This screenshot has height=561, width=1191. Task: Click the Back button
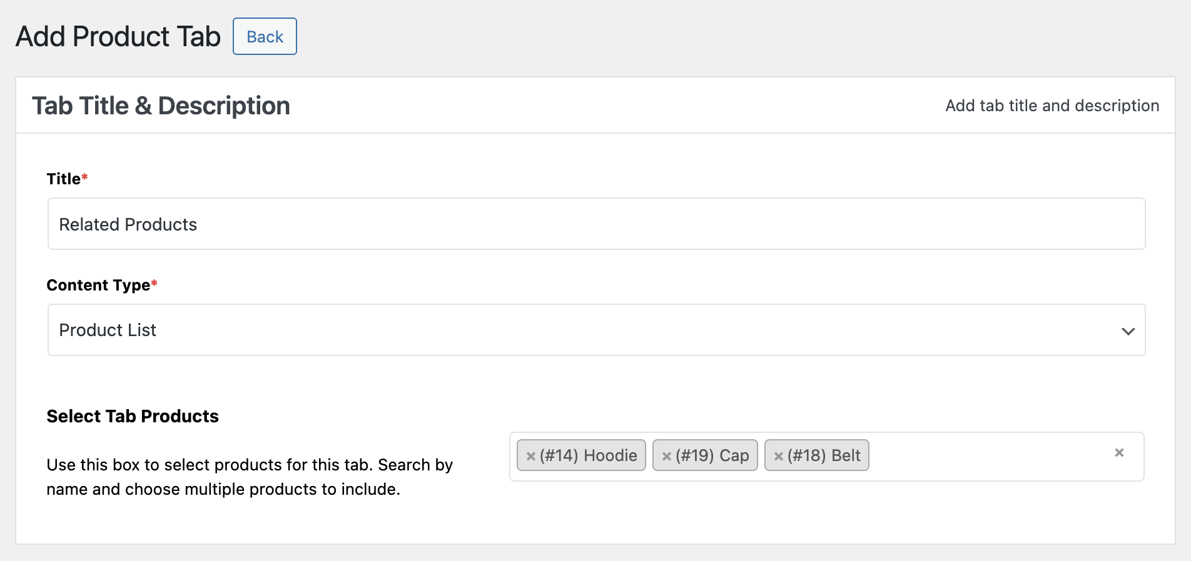click(265, 37)
